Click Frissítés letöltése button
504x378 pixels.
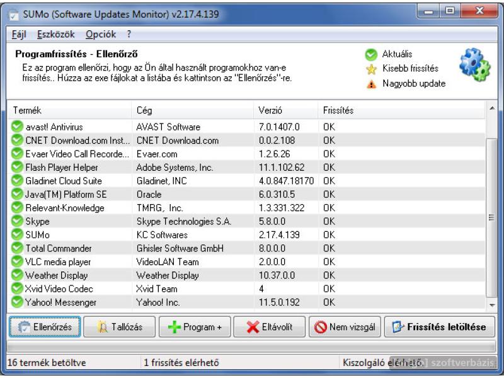(x=439, y=327)
